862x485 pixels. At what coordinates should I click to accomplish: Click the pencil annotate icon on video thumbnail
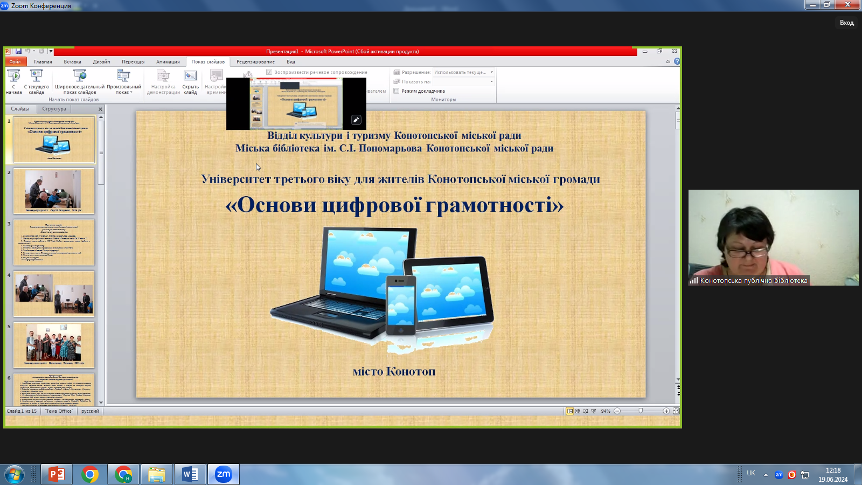pyautogui.click(x=356, y=120)
